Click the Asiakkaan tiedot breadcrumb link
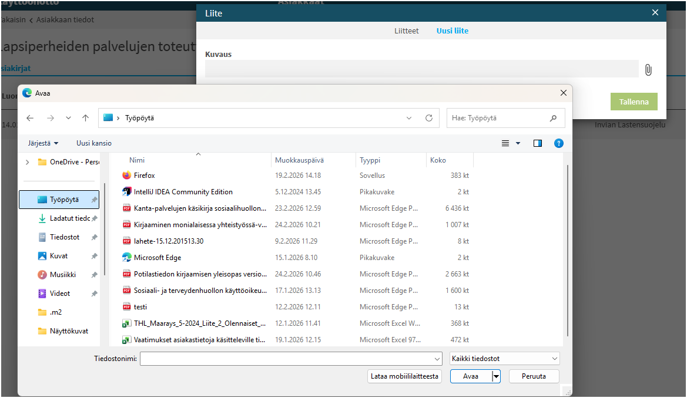This screenshot has width=687, height=398. coord(65,20)
